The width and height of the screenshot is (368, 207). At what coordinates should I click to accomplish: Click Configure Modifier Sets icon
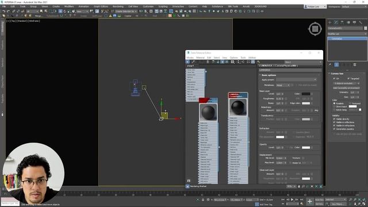click(x=355, y=64)
